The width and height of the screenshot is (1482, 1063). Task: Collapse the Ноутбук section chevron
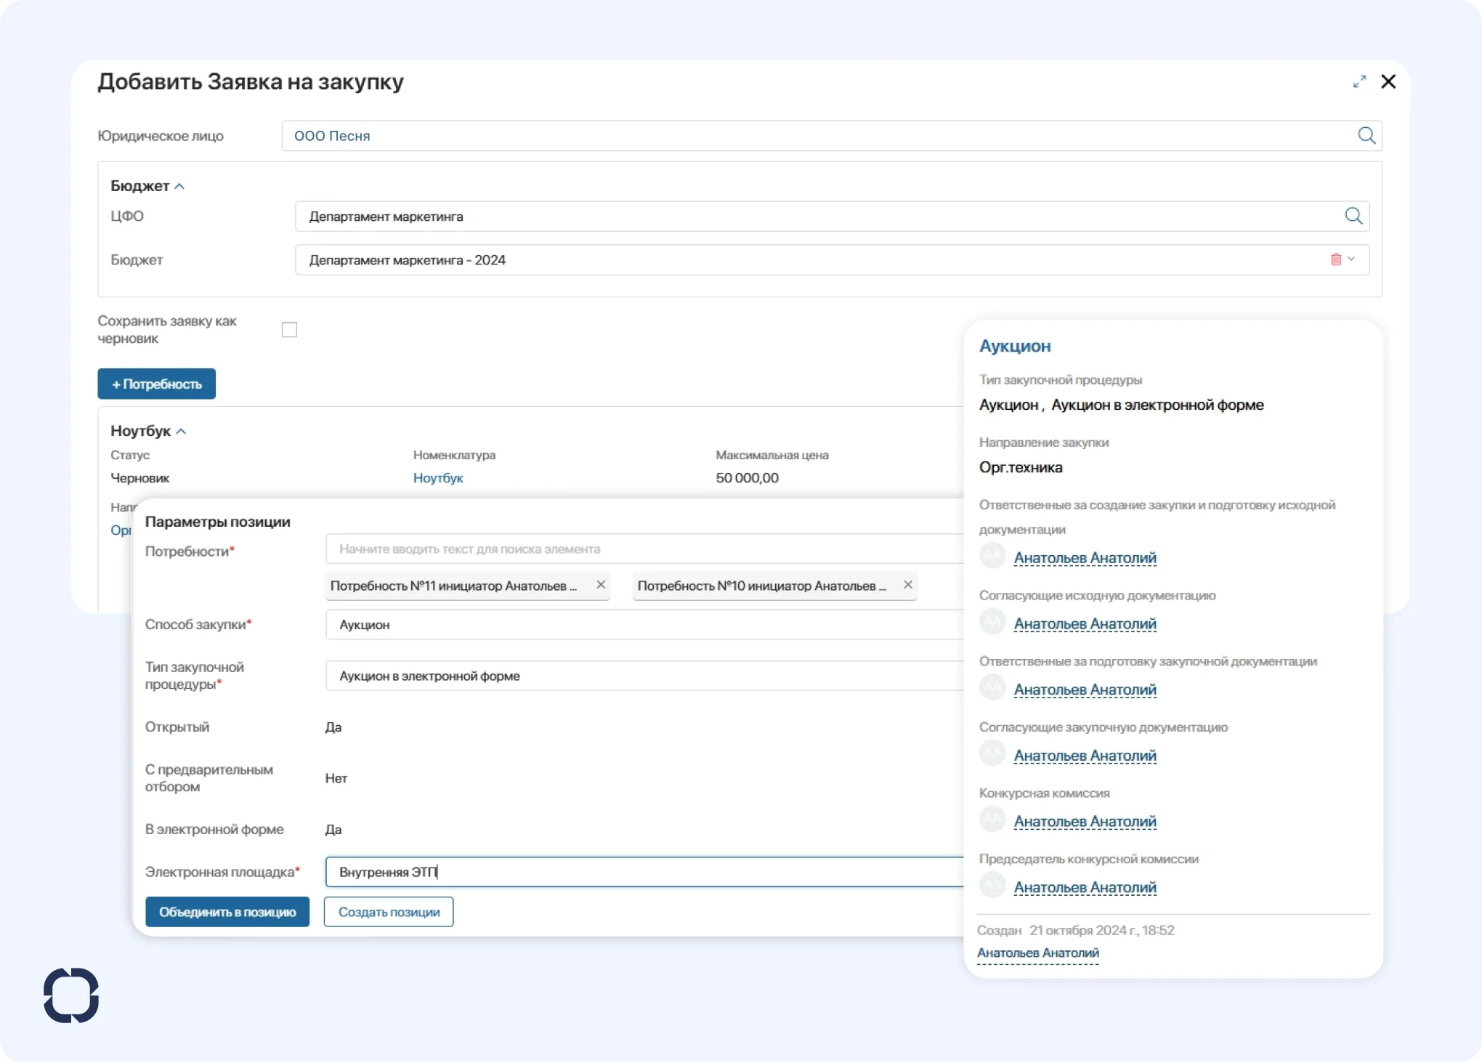click(x=181, y=432)
